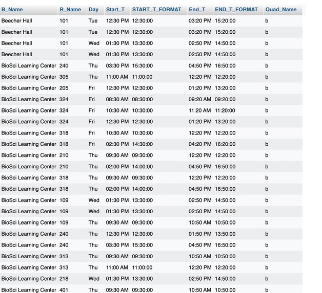
Task: Select 10:30 AM in the room 324 row
Action: pos(117,110)
